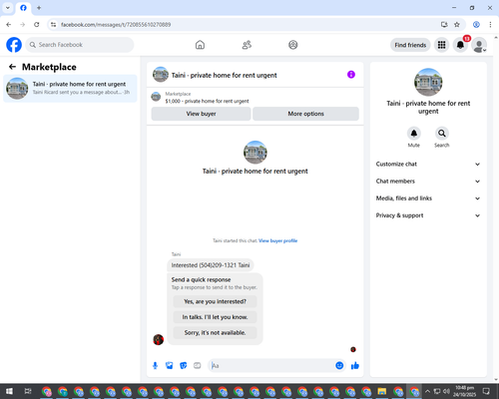Viewport: 499px width, 399px height.
Task: Choose a sticker icon
Action: [x=184, y=366]
